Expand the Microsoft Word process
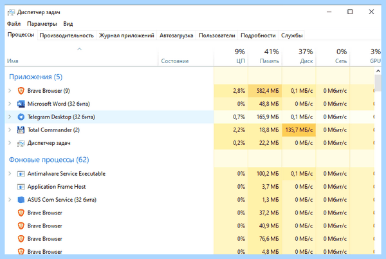This screenshot has height=259, width=386. click(x=10, y=104)
